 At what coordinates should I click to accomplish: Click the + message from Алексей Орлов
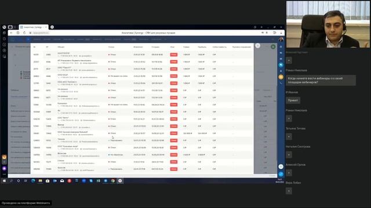pyautogui.click(x=289, y=173)
